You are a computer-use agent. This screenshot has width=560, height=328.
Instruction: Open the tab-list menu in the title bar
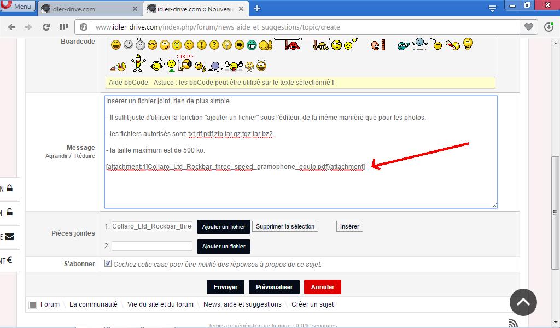(492, 8)
